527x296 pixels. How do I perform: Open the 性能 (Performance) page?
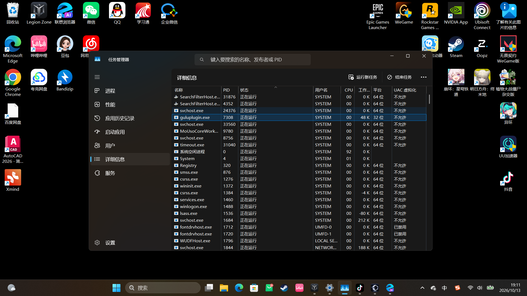[x=130, y=104]
